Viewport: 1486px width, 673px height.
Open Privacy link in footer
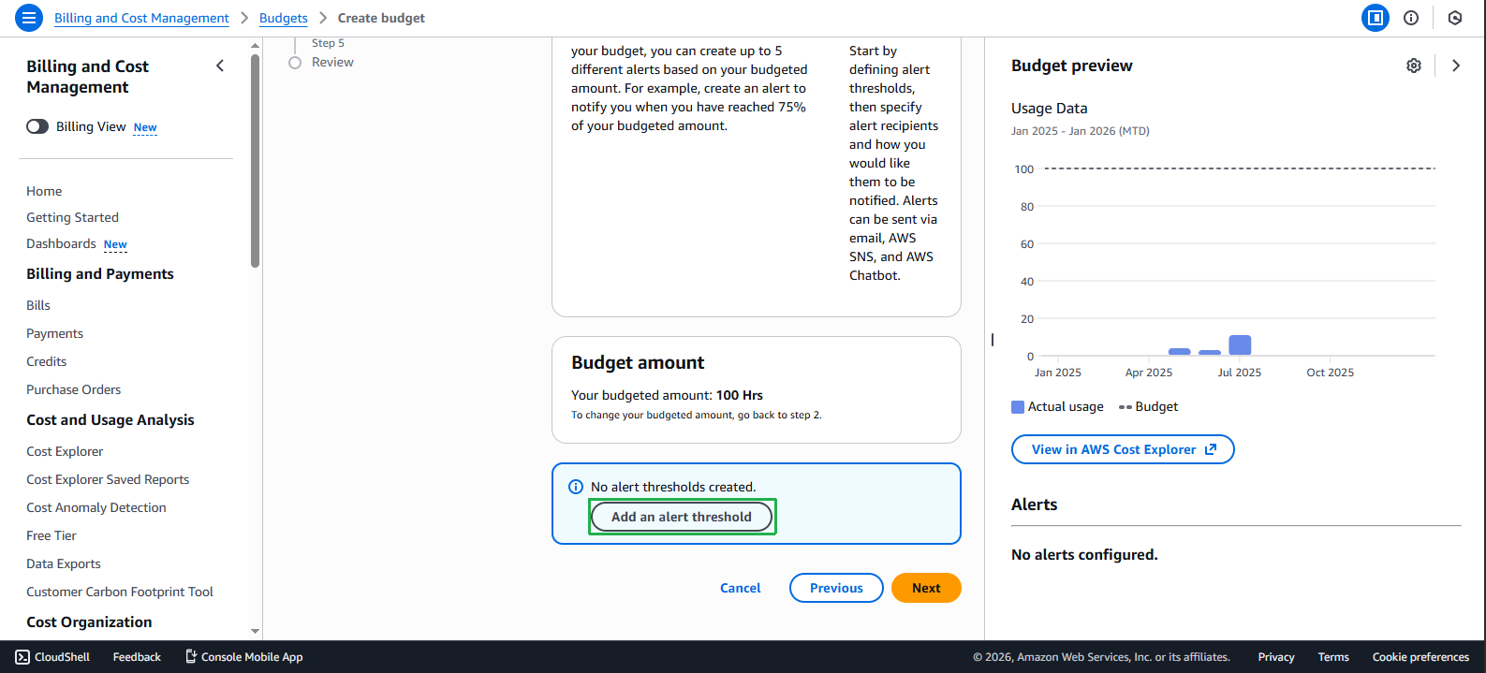click(x=1276, y=657)
